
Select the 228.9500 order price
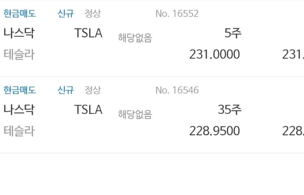[x=214, y=131]
